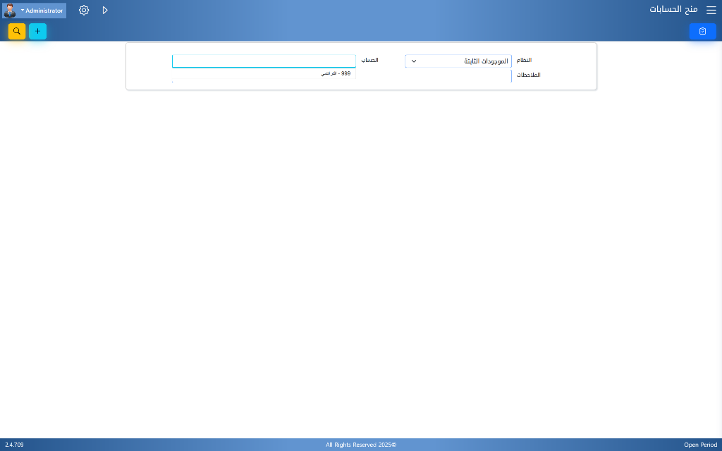
Task: Select the 999 - افتراضي account suggestion
Action: click(336, 73)
